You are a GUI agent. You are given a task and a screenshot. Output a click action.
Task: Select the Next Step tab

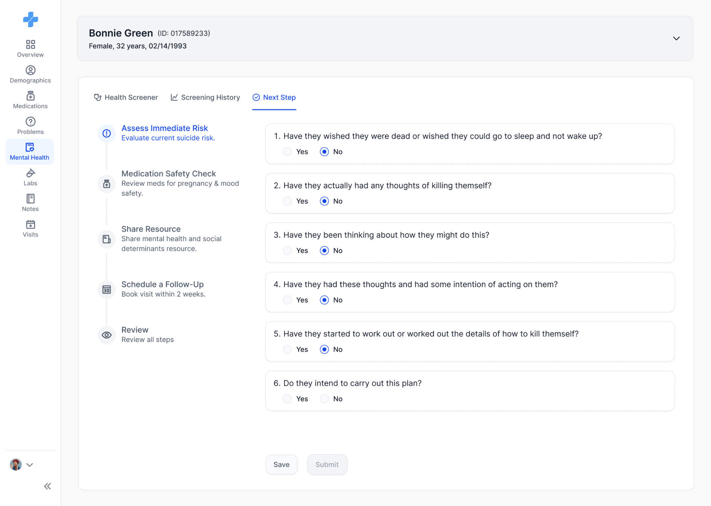[274, 98]
